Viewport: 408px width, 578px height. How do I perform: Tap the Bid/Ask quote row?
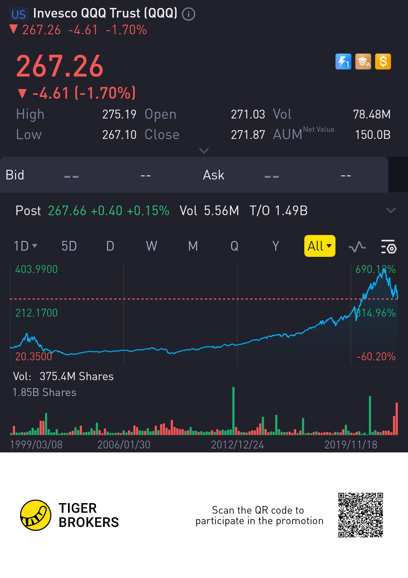pos(194,175)
